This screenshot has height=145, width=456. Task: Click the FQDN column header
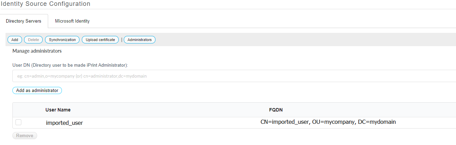click(x=276, y=110)
